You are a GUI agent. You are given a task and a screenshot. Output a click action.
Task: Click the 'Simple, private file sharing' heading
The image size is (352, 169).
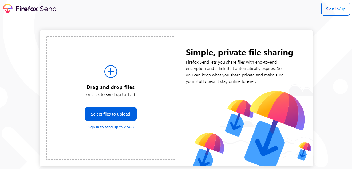(239, 52)
